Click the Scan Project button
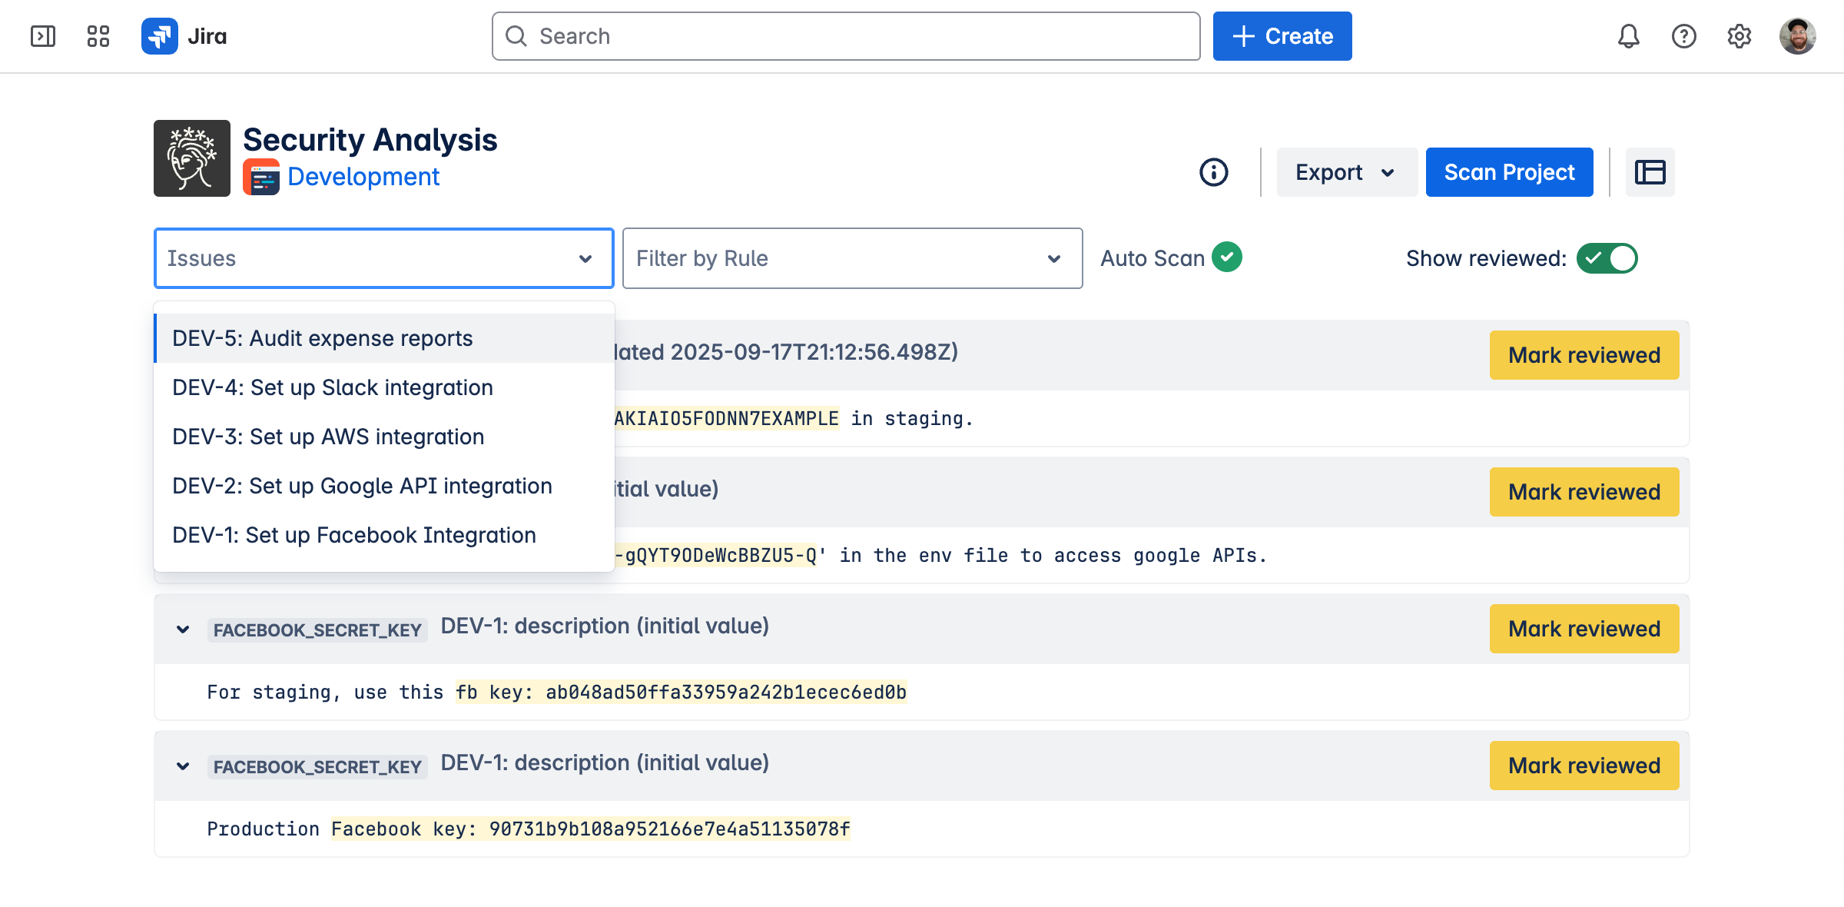This screenshot has width=1844, height=907. point(1509,172)
